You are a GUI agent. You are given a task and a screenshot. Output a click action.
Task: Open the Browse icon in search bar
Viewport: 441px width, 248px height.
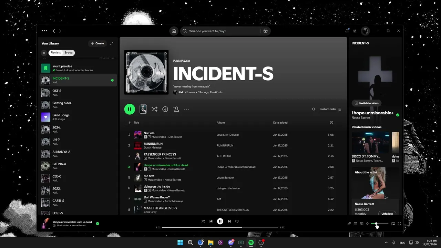coord(265,31)
